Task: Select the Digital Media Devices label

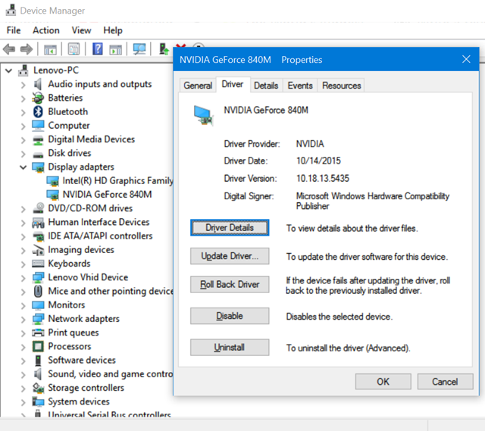Action: (92, 139)
